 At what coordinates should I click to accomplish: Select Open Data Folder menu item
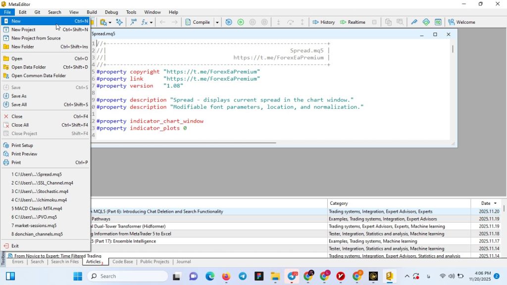click(45, 67)
